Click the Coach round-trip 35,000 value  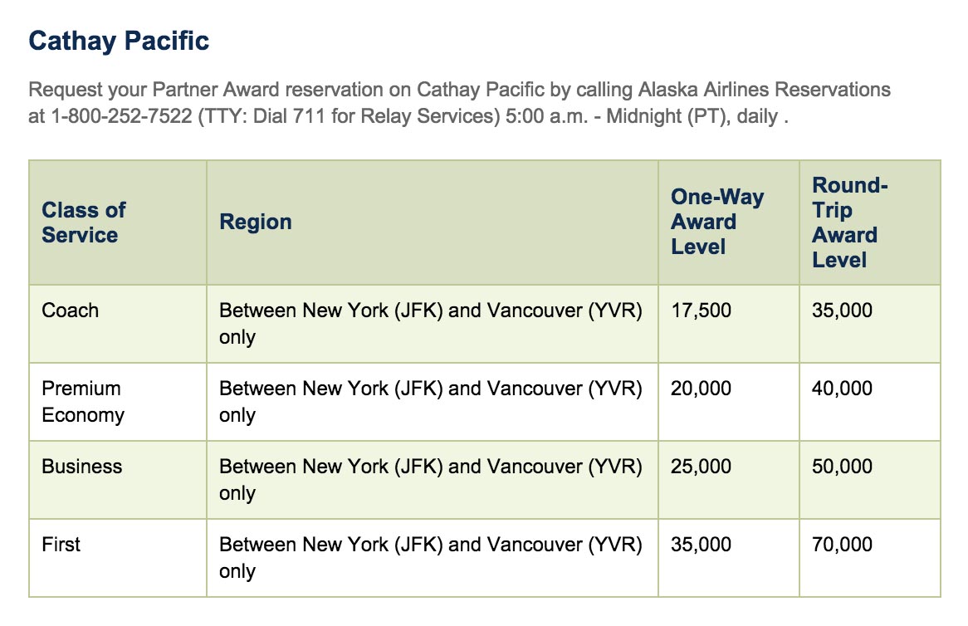(843, 311)
